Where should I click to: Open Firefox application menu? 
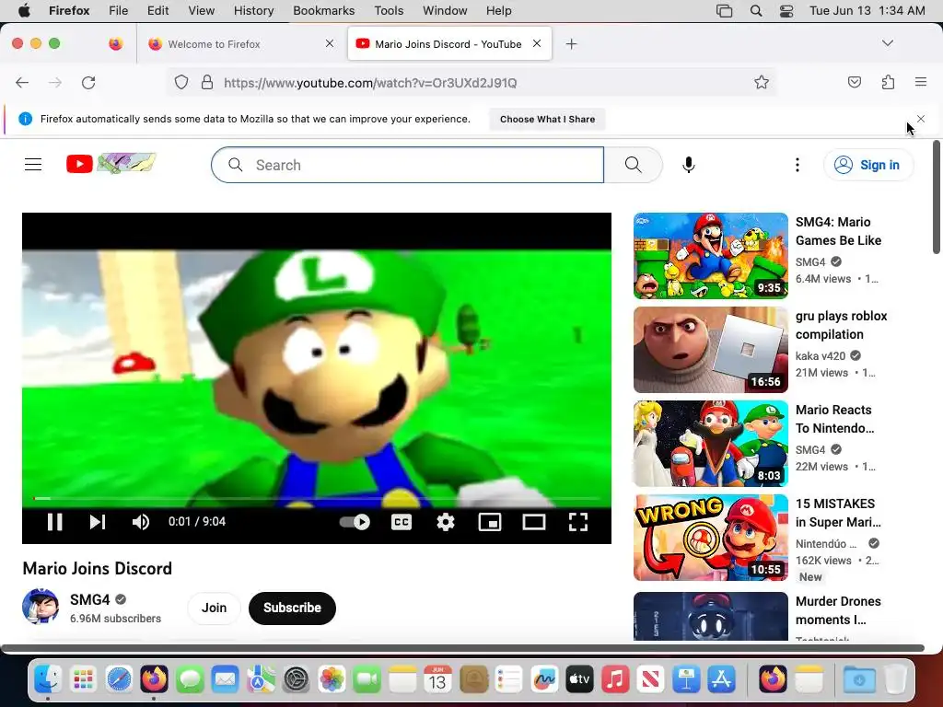pyautogui.click(x=921, y=82)
